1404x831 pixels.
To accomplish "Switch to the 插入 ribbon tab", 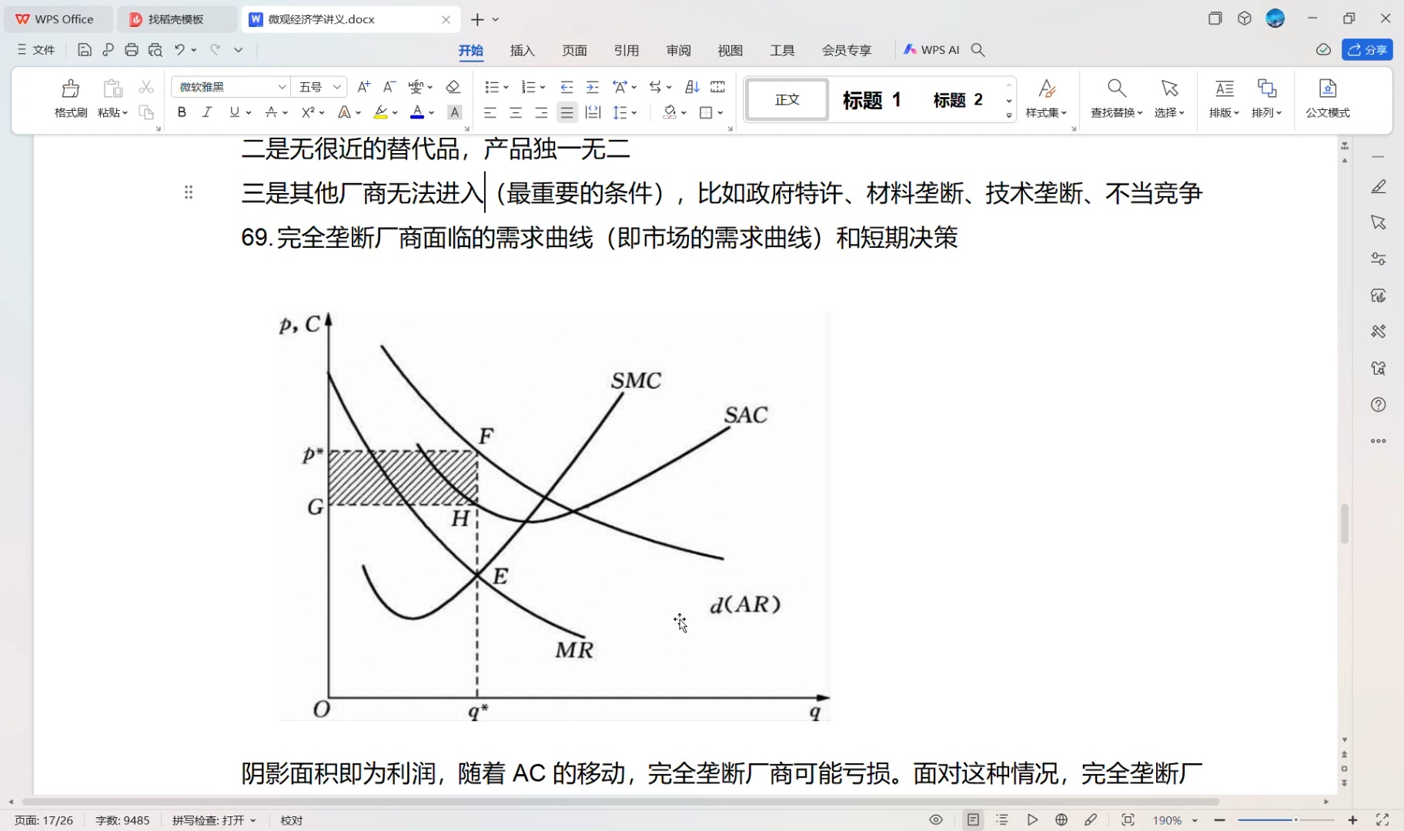I will point(521,50).
